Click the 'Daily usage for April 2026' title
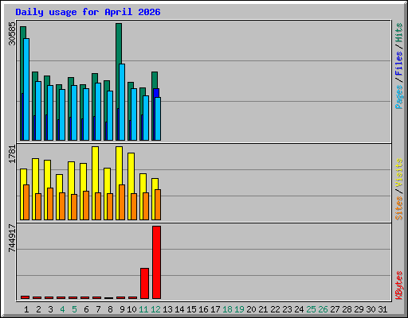Image resolution: width=408 pixels, height=318 pixels. pyautogui.click(x=88, y=12)
